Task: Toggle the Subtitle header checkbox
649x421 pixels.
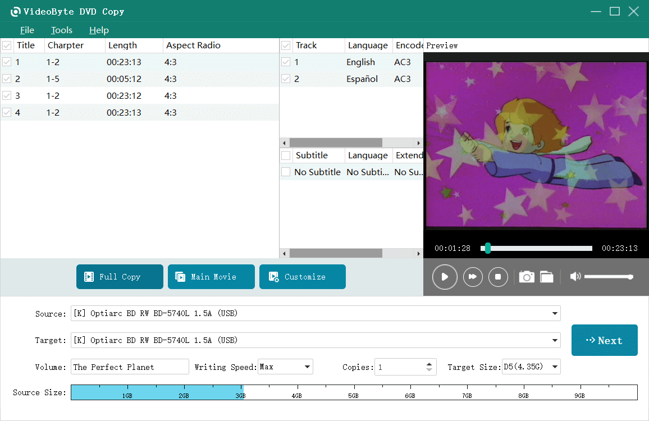Action: point(286,155)
